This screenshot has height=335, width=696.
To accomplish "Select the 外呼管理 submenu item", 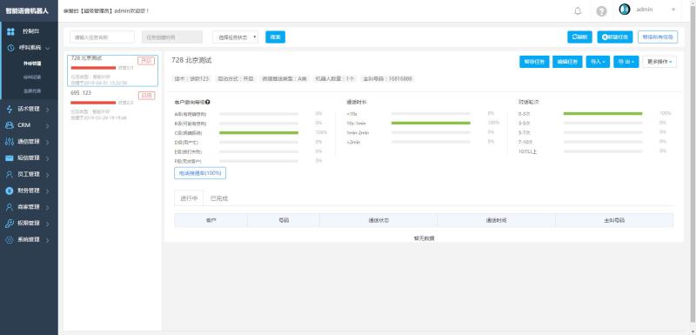I will pyautogui.click(x=32, y=64).
